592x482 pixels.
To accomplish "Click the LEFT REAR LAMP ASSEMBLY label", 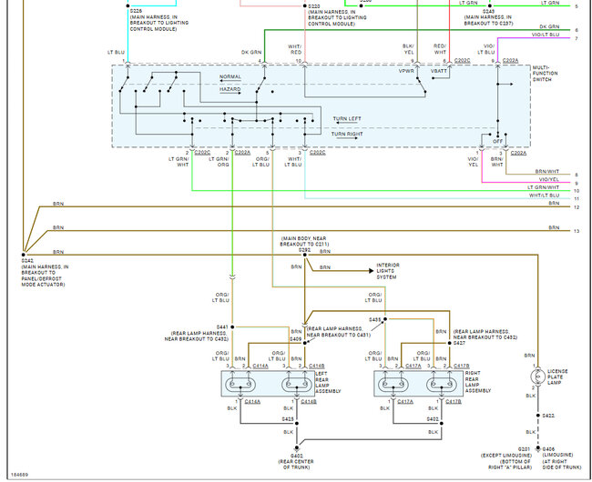I will [x=328, y=383].
